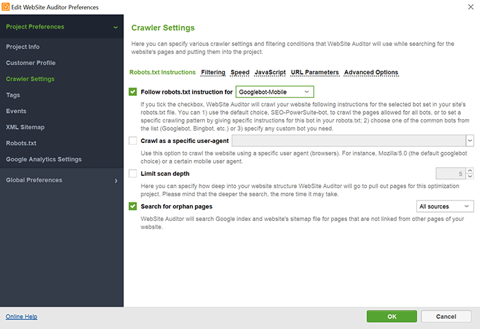Confirm settings with OK button

(392, 317)
